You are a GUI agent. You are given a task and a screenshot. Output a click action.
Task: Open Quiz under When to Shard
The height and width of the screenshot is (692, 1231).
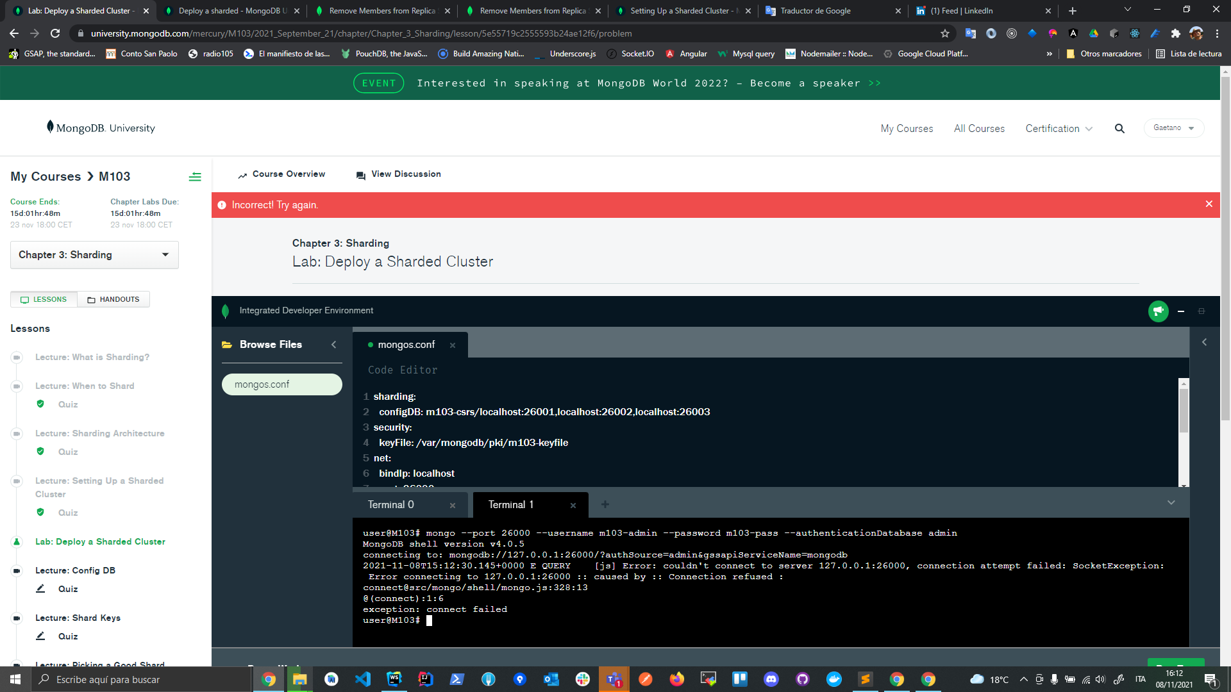(x=68, y=405)
